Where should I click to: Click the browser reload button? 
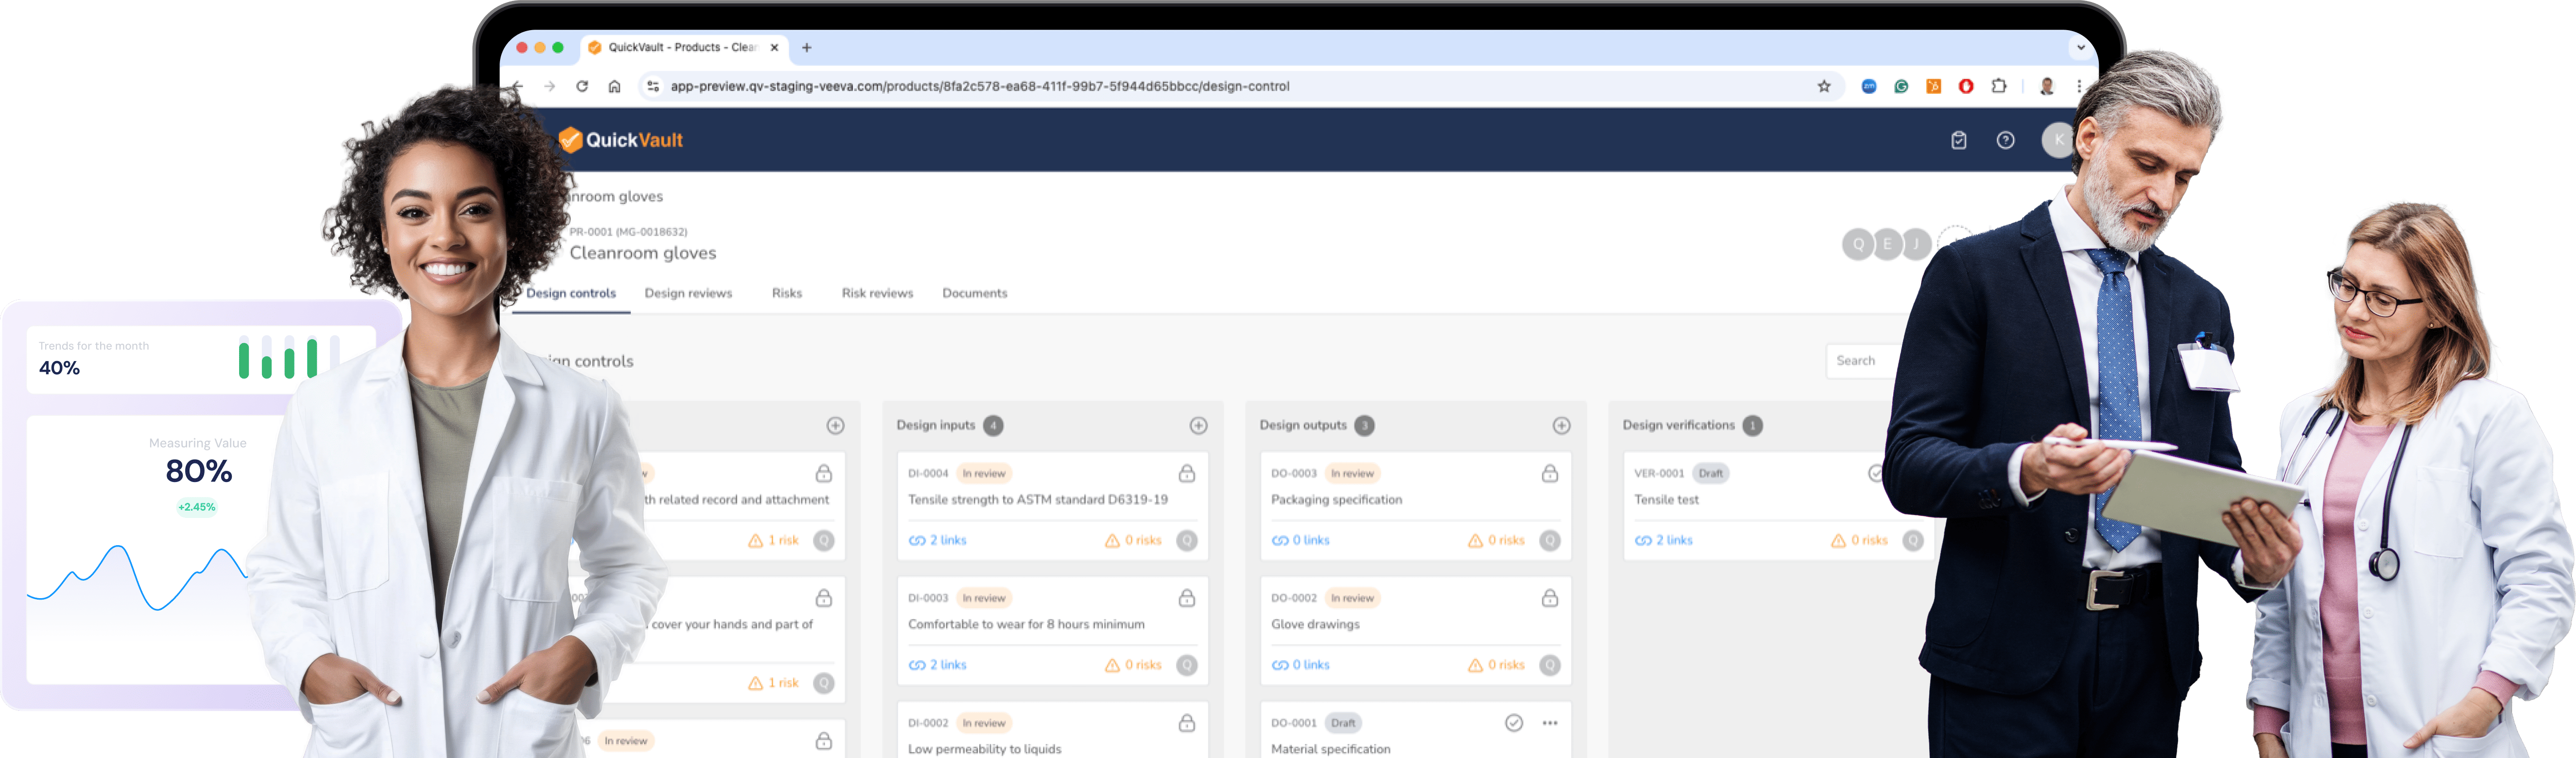click(x=582, y=87)
